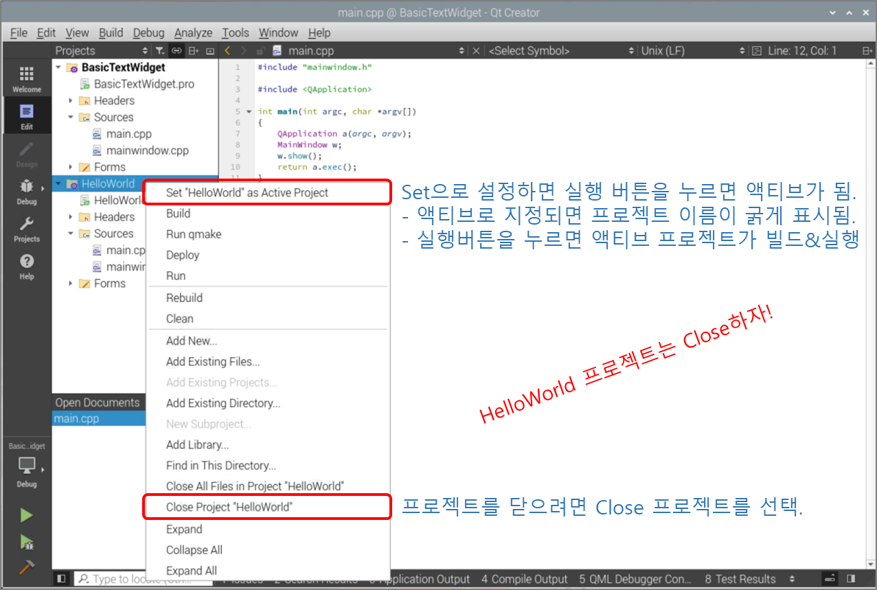Toggle the file writable lock icon

point(260,51)
